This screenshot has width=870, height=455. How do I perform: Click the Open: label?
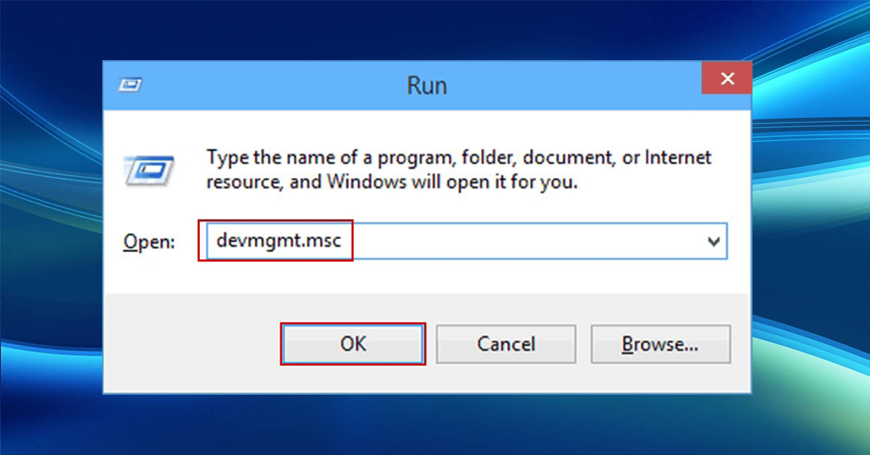pyautogui.click(x=148, y=241)
